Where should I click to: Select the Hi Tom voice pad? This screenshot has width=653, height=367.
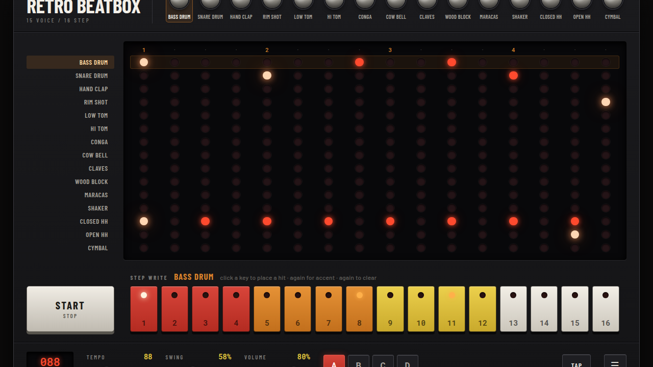point(334,10)
